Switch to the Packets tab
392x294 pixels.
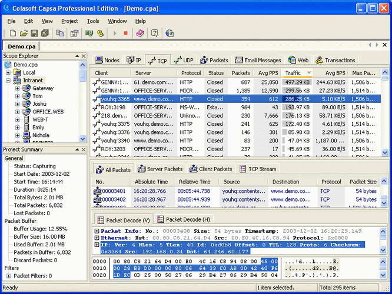tap(214, 60)
